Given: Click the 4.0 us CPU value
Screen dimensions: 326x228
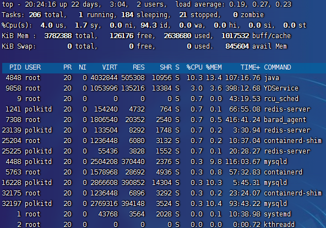Looking at the screenshot, I should pyautogui.click(x=52, y=25).
